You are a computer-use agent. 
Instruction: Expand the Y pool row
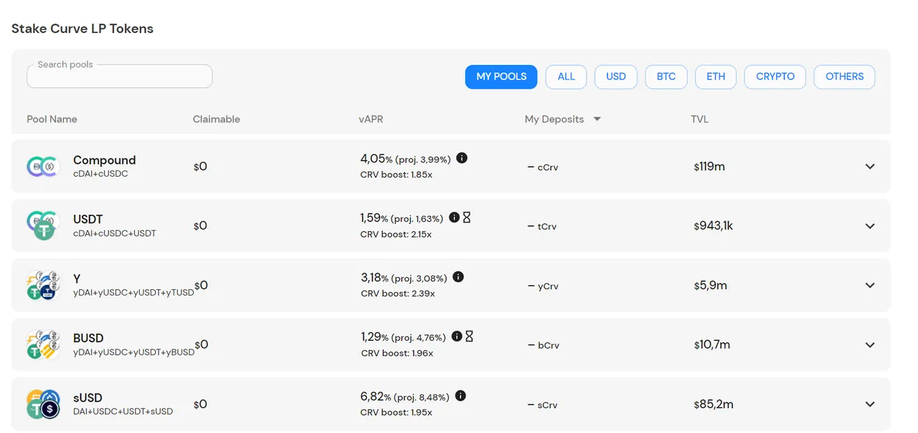click(x=870, y=286)
